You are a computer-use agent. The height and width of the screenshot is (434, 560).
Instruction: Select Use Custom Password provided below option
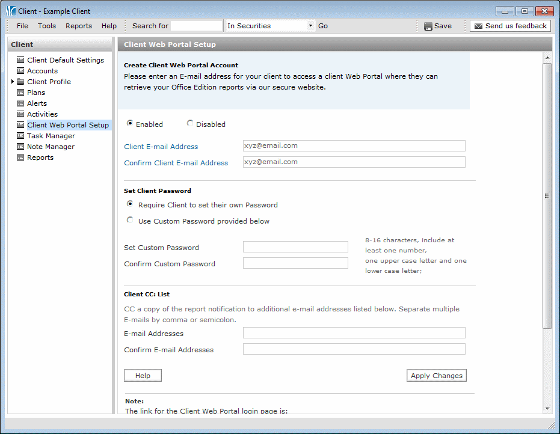(x=130, y=221)
